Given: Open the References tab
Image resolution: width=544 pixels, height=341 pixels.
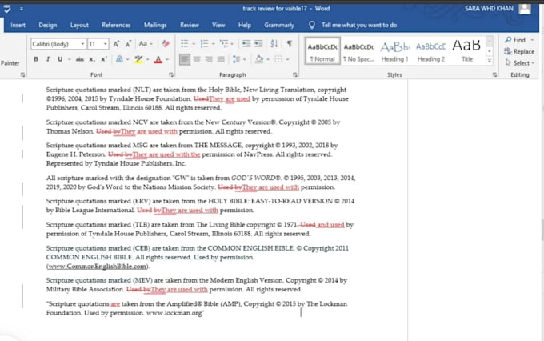Looking at the screenshot, I should (x=116, y=25).
